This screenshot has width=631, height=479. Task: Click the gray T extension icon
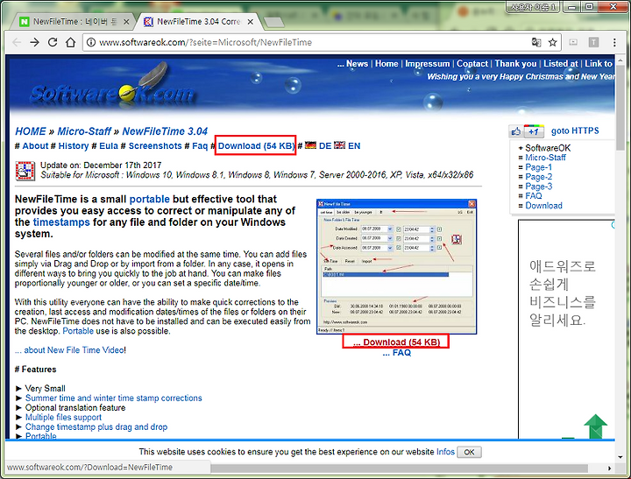point(593,42)
